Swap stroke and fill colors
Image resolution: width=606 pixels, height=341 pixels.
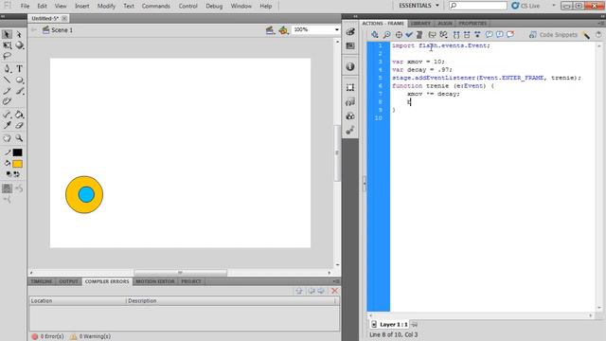pos(17,174)
